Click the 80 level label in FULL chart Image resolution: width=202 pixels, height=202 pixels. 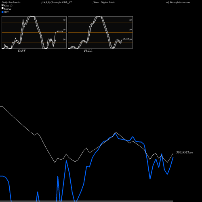click(x=130, y=20)
